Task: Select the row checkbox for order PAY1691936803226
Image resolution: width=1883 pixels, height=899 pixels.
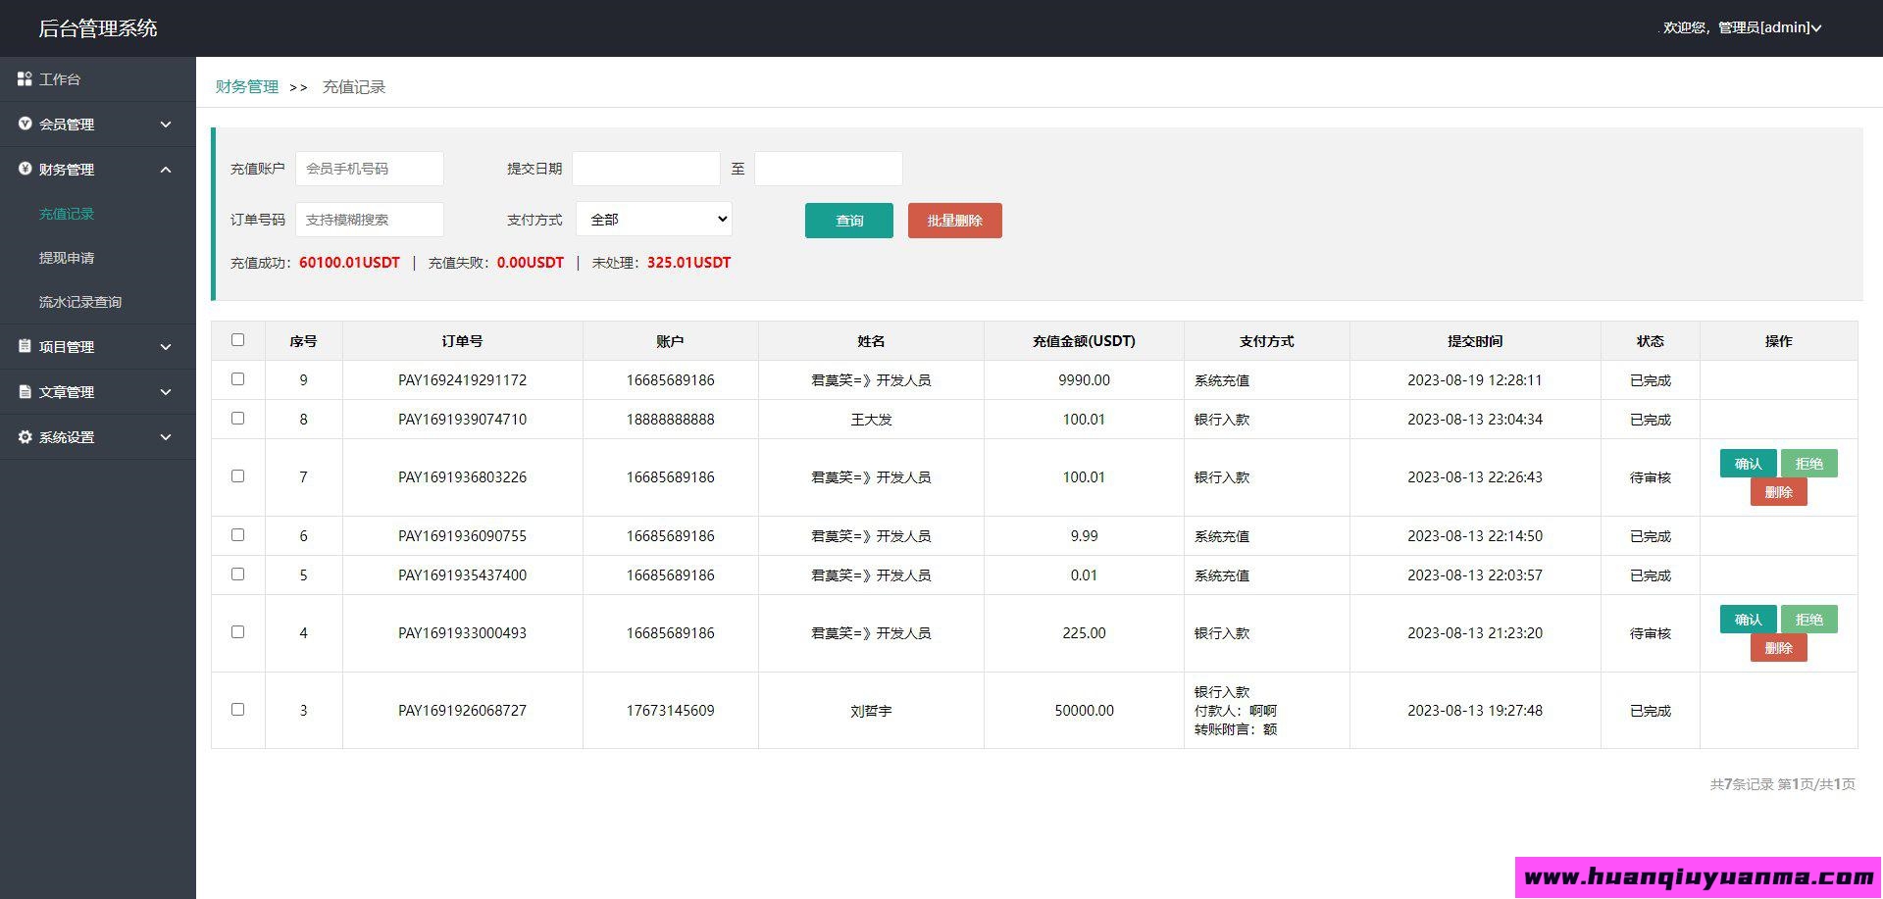Action: [237, 475]
